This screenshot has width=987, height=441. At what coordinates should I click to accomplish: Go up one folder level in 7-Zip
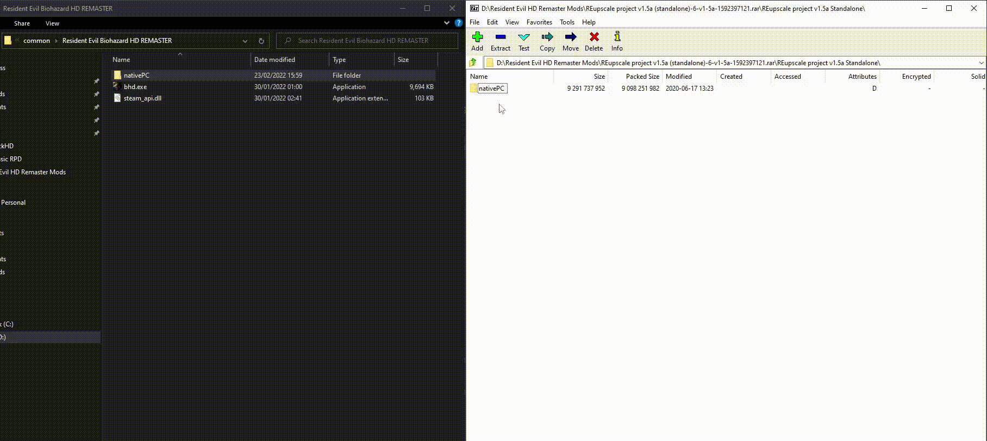coord(473,62)
